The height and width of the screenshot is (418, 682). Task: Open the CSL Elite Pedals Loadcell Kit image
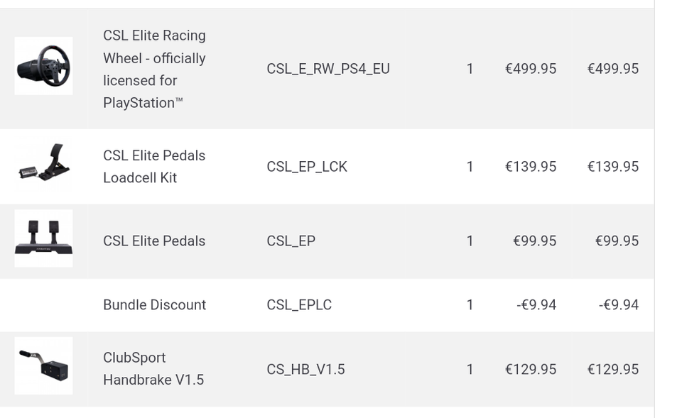pyautogui.click(x=43, y=167)
